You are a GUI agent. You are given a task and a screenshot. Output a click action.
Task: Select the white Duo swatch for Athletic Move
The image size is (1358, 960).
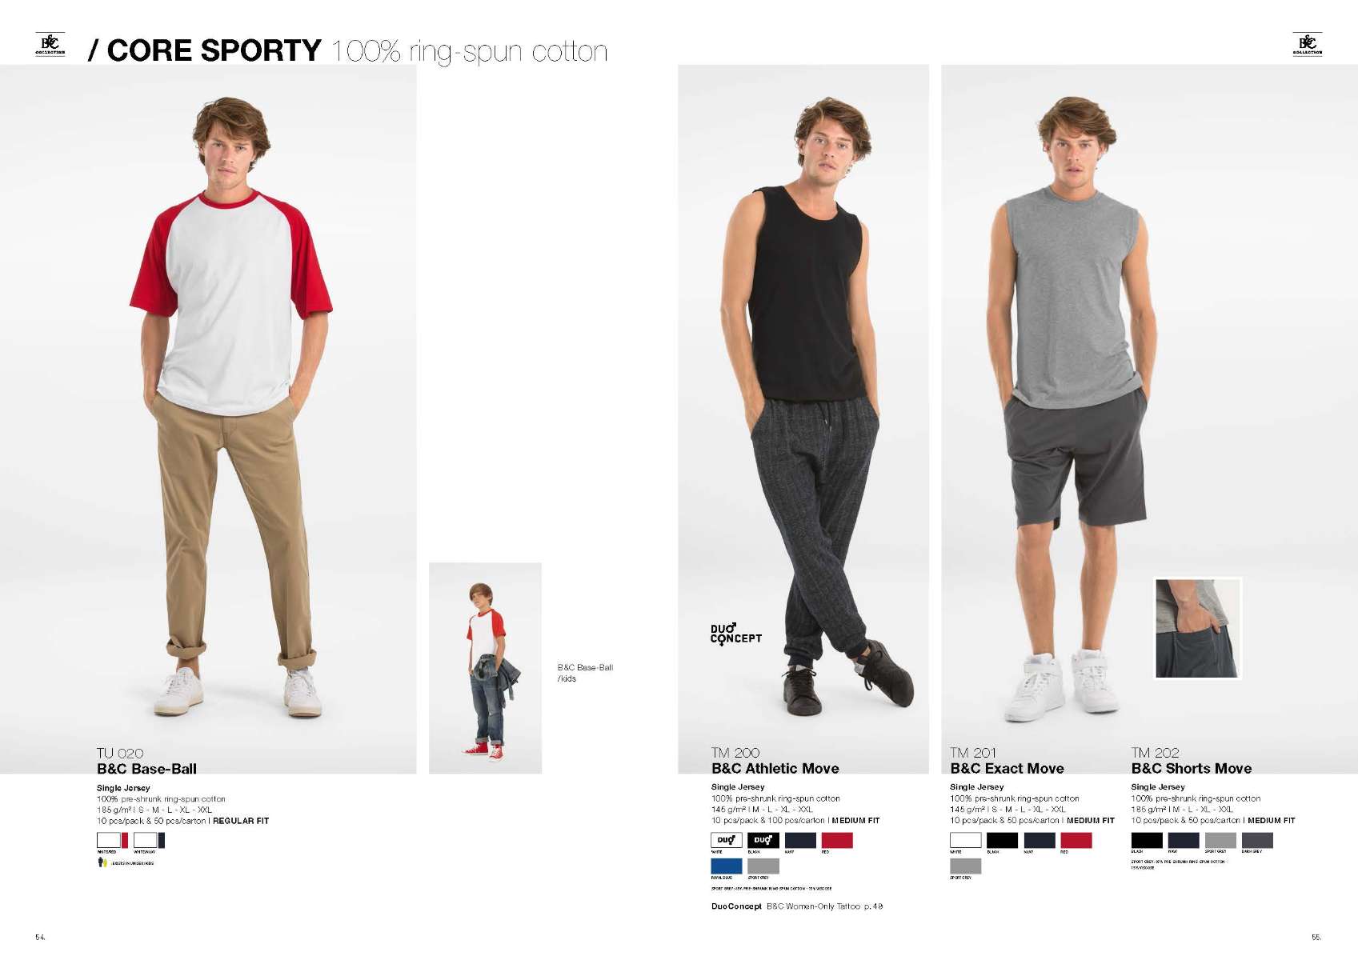[x=726, y=840]
